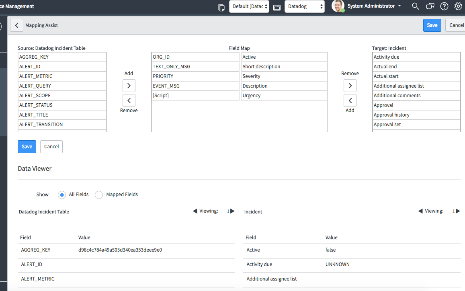This screenshot has height=291, width=465.
Task: Click the back arrow beside Mapping Assist
Action: (x=16, y=25)
